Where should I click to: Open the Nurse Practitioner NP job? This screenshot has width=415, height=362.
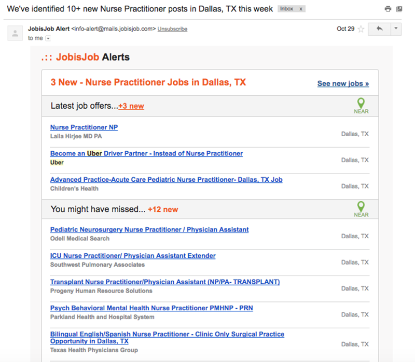pos(84,127)
